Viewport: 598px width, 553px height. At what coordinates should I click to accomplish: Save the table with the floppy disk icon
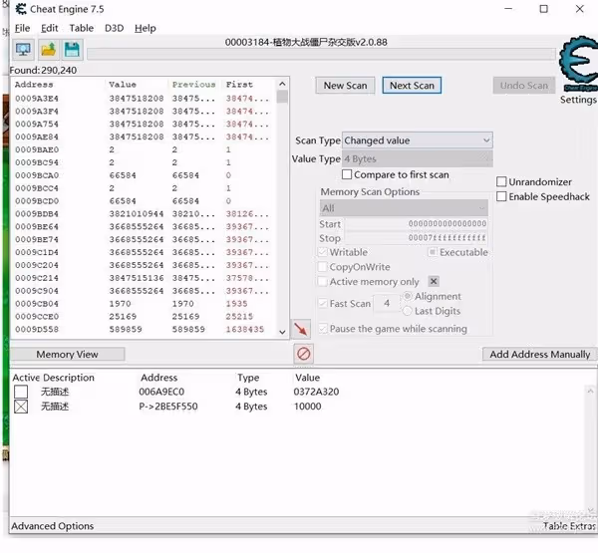pyautogui.click(x=72, y=50)
